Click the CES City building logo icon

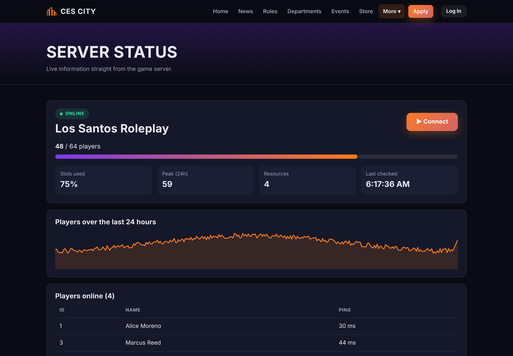pos(52,11)
